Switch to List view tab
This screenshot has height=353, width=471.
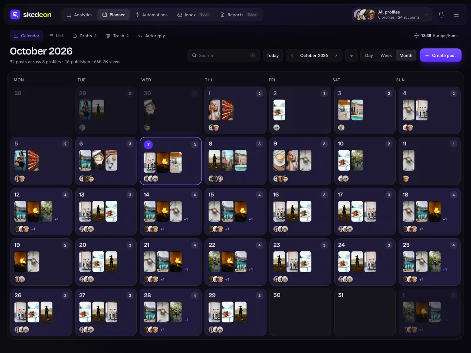(56, 36)
